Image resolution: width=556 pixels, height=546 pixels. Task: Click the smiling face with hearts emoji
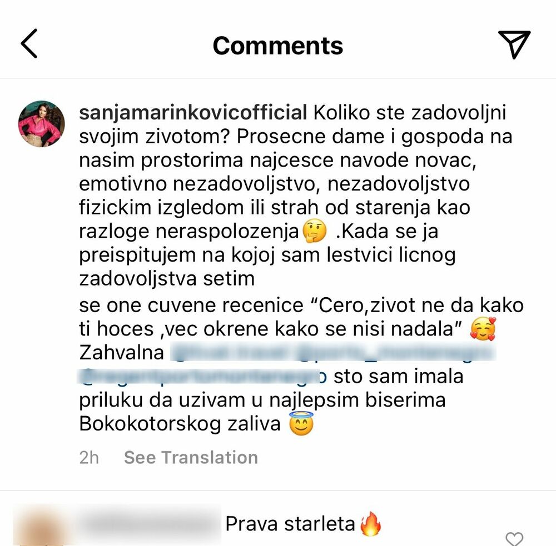(483, 329)
